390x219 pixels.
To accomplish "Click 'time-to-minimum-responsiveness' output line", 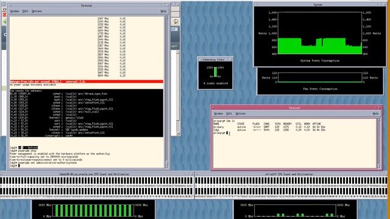I will [x=46, y=160].
